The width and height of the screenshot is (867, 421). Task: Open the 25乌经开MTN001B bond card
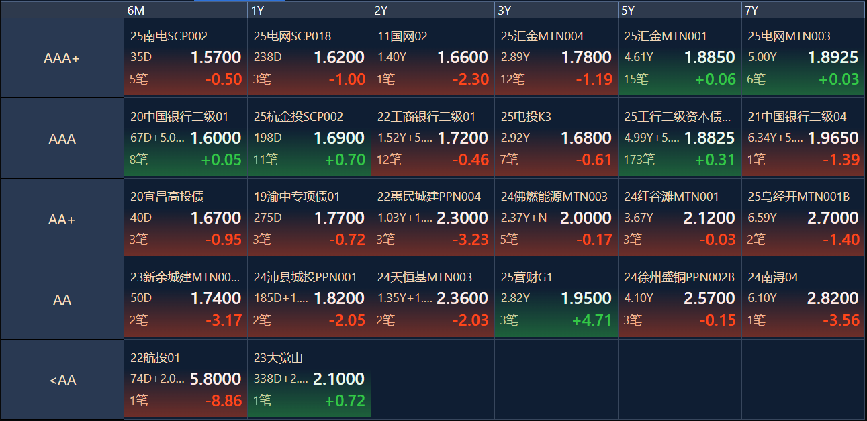tap(803, 219)
